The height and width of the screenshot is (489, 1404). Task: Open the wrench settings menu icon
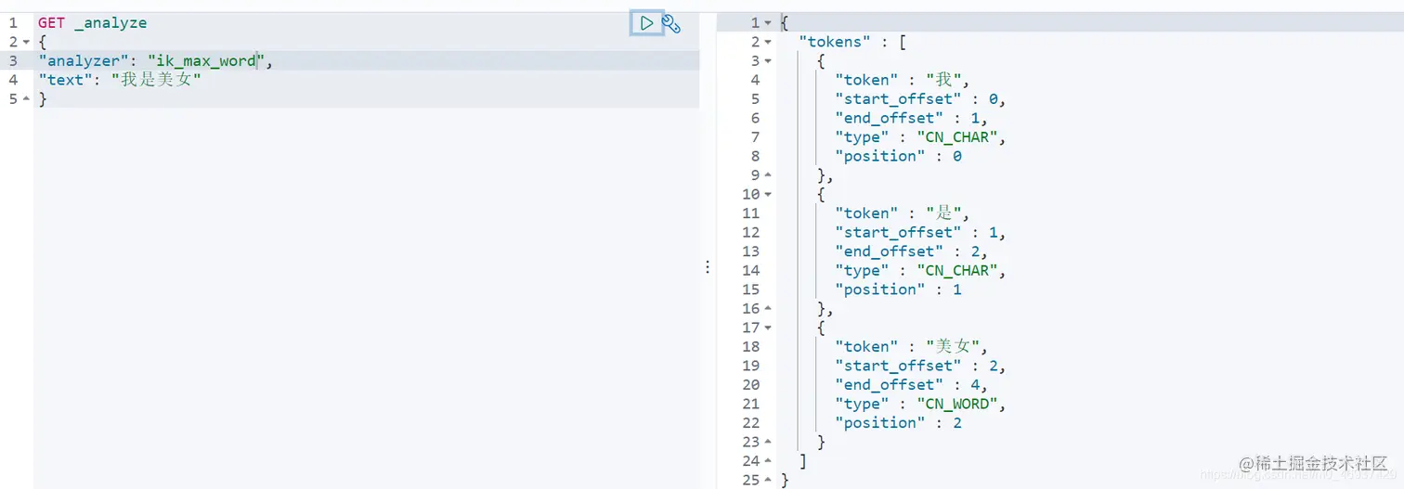[x=671, y=24]
